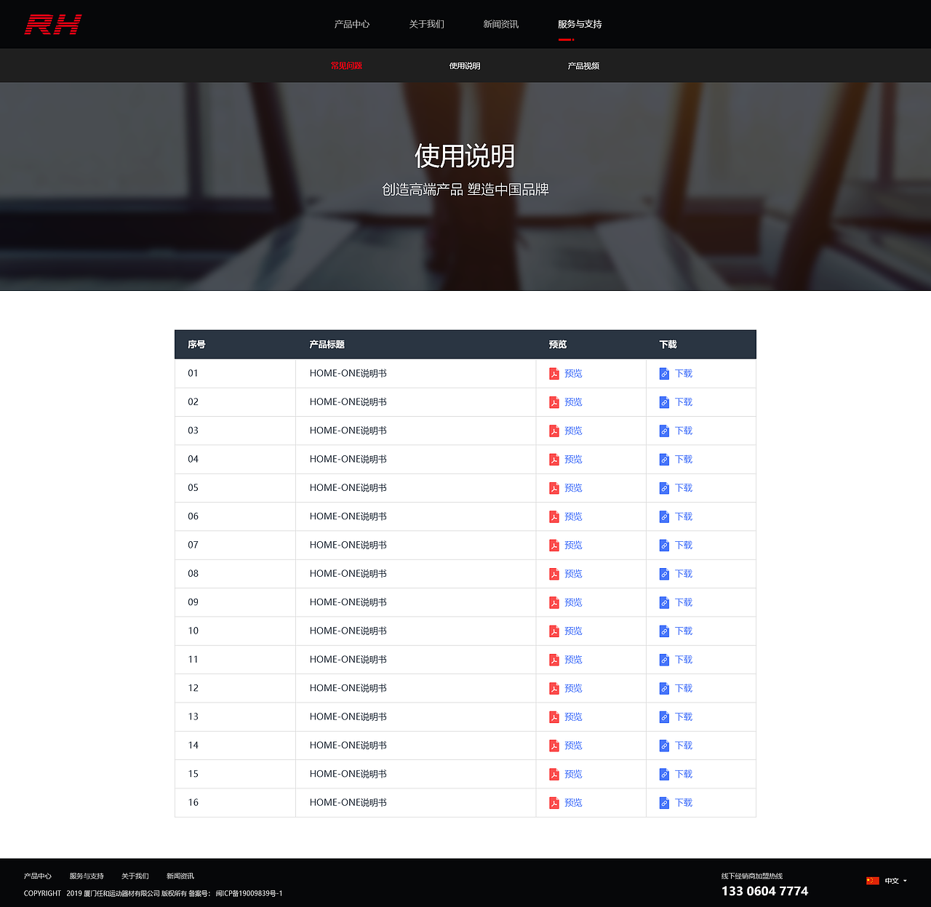Open 新闻资讯 in the top navigation
931x907 pixels.
pos(501,24)
